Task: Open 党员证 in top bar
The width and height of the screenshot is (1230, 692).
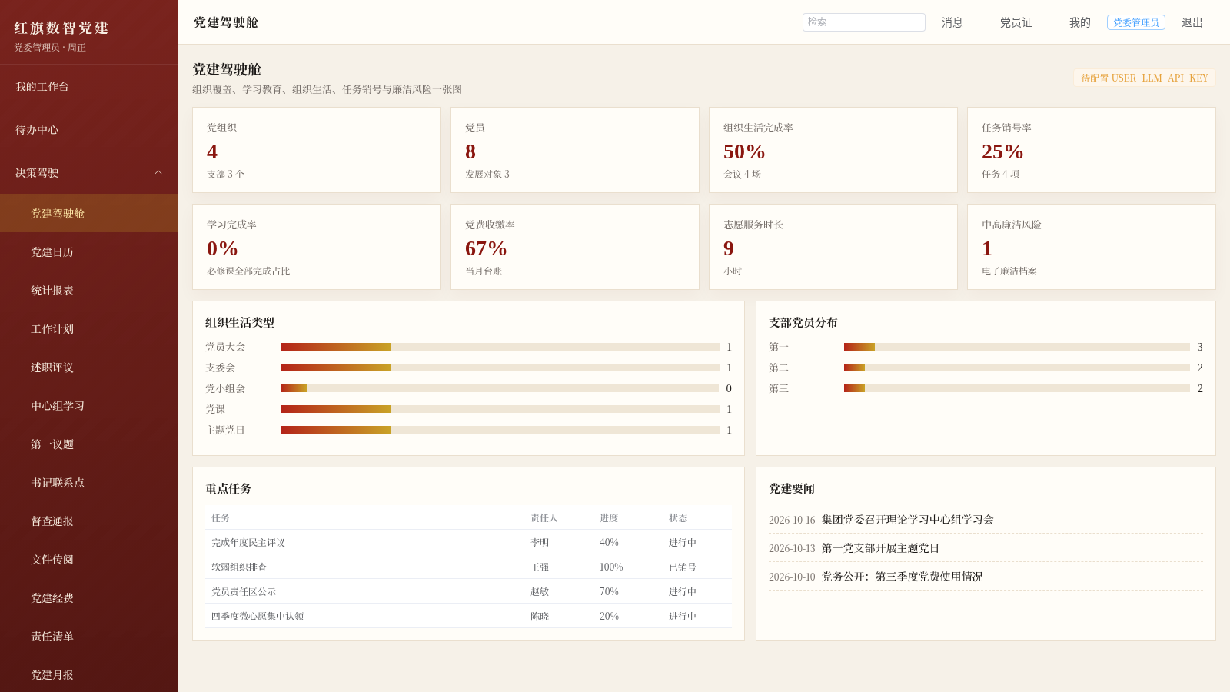Action: click(1016, 22)
